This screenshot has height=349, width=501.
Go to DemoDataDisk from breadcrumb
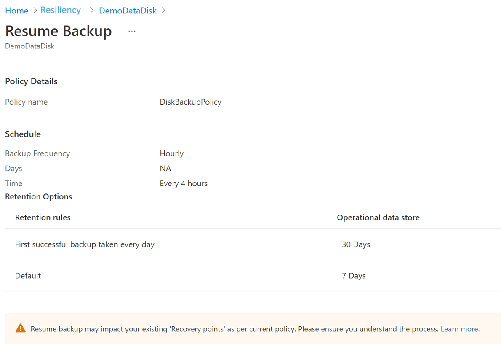(127, 10)
